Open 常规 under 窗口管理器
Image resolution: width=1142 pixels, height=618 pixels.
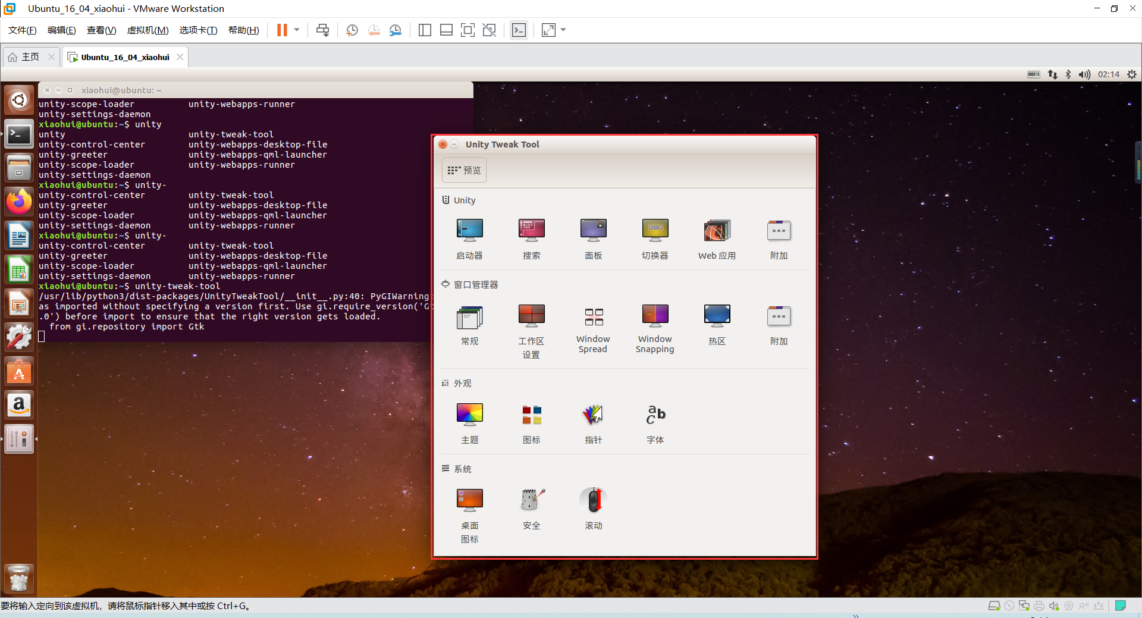click(469, 324)
